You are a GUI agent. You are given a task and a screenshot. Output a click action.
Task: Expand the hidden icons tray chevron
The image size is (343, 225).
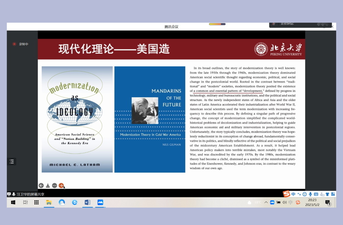point(266,202)
